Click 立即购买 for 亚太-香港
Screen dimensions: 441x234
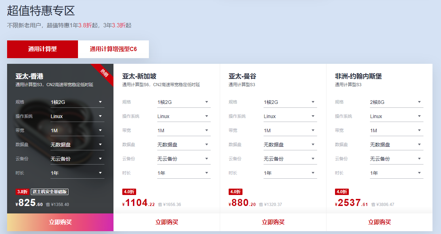(x=60, y=222)
